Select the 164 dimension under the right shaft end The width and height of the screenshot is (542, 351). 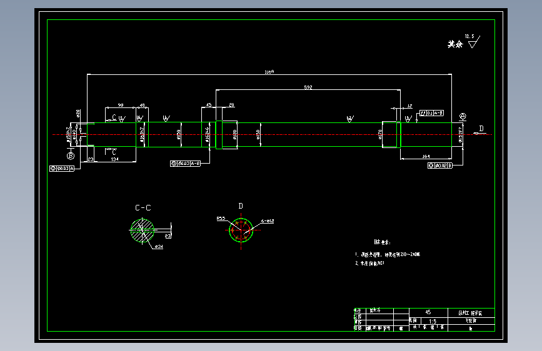coord(426,157)
